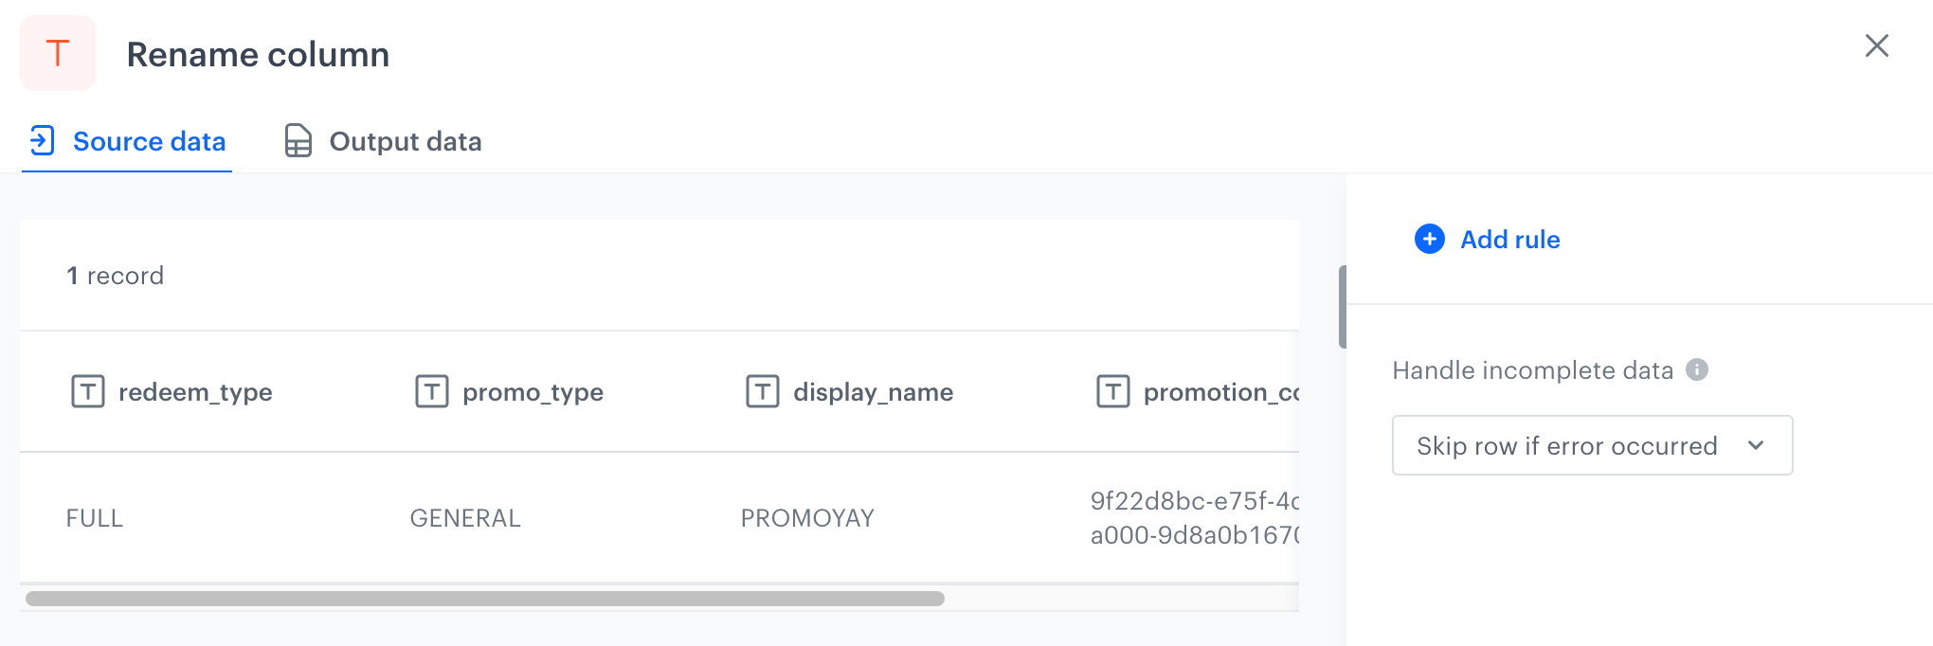Click the text type icon for promotion_code column
Screen dimensions: 1933x646
(1113, 391)
